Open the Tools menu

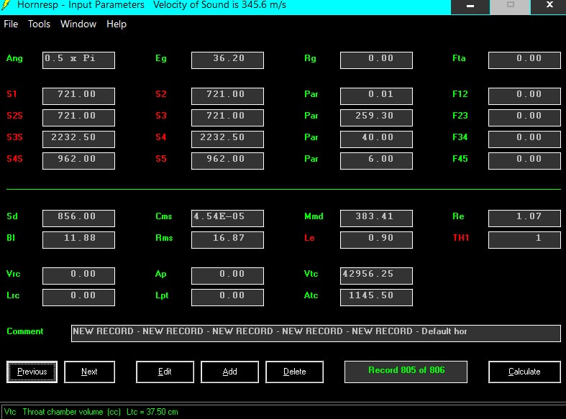(x=39, y=24)
